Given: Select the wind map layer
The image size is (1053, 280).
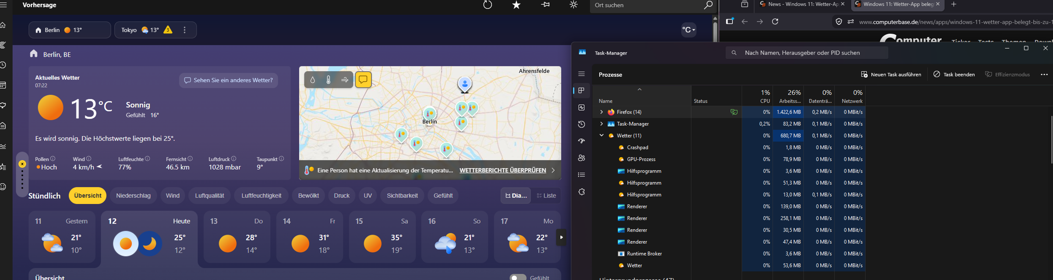Looking at the screenshot, I should (345, 80).
